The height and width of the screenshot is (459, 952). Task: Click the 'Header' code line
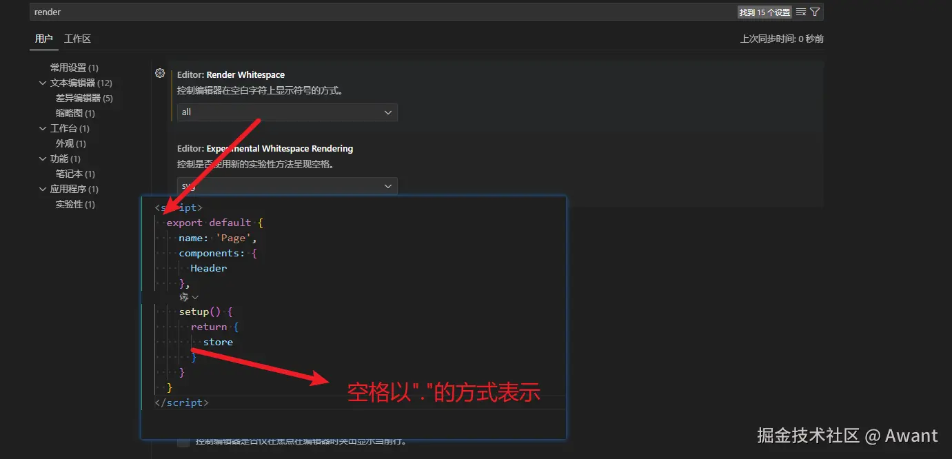[x=209, y=268]
